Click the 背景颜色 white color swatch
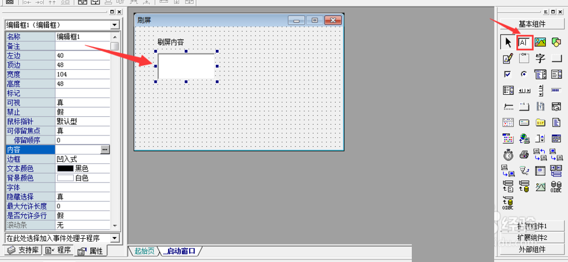The image size is (568, 262). click(65, 178)
